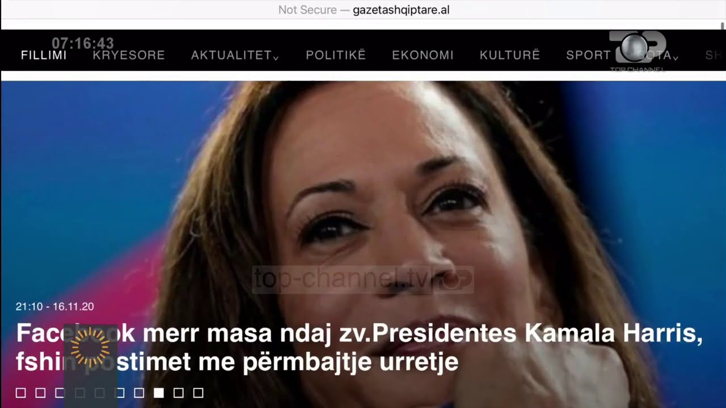The height and width of the screenshot is (408, 726).
Task: Expand the BOTA menu dropdown arrow
Action: [x=676, y=57]
